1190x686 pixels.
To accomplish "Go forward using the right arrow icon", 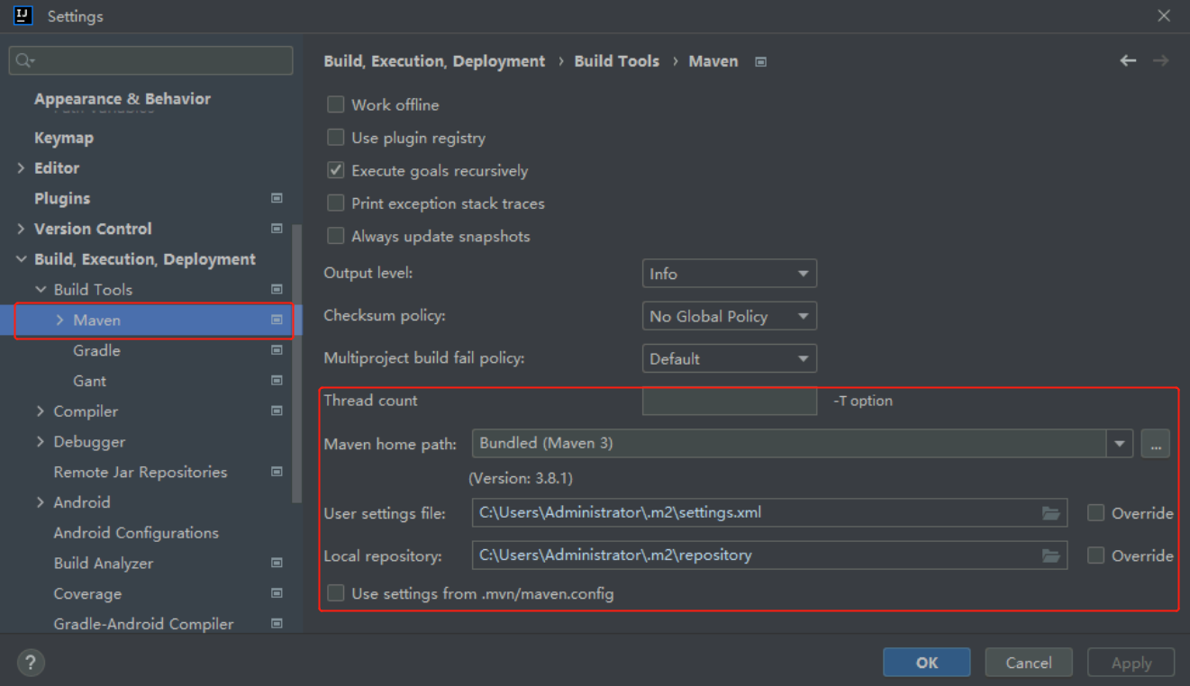I will [1161, 60].
